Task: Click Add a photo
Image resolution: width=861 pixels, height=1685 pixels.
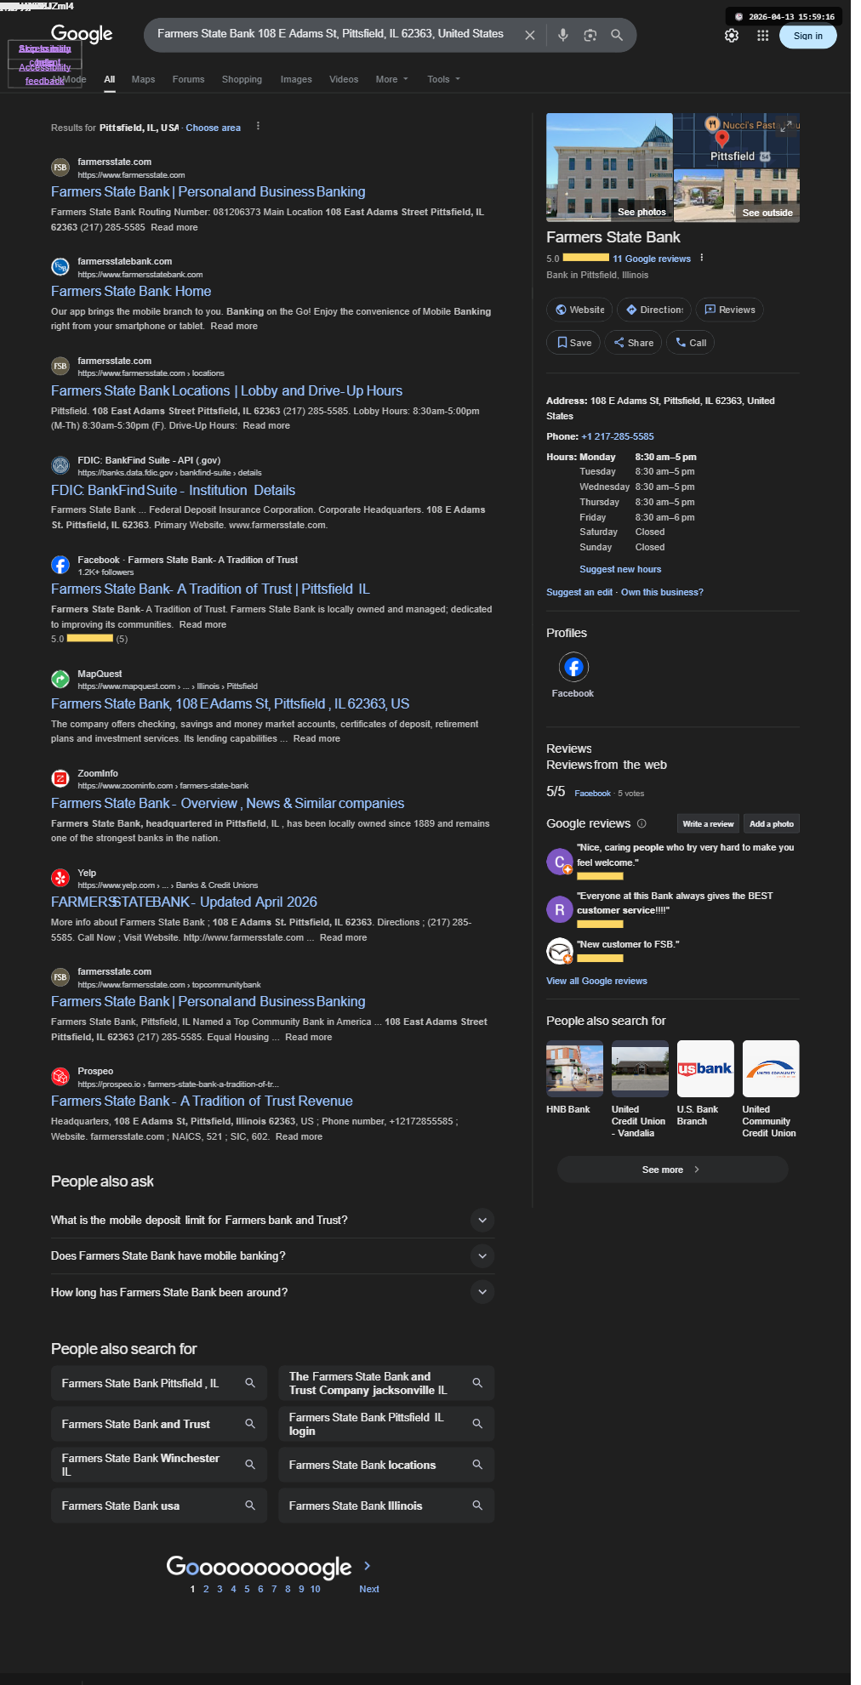Action: [x=772, y=823]
